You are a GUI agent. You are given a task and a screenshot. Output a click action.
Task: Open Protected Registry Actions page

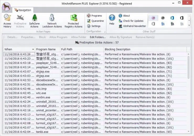point(73,21)
